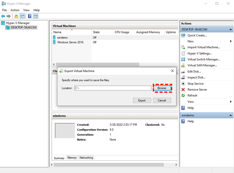The width and height of the screenshot is (234, 173).
Task: Click the Location path input field
Action: click(x=113, y=88)
